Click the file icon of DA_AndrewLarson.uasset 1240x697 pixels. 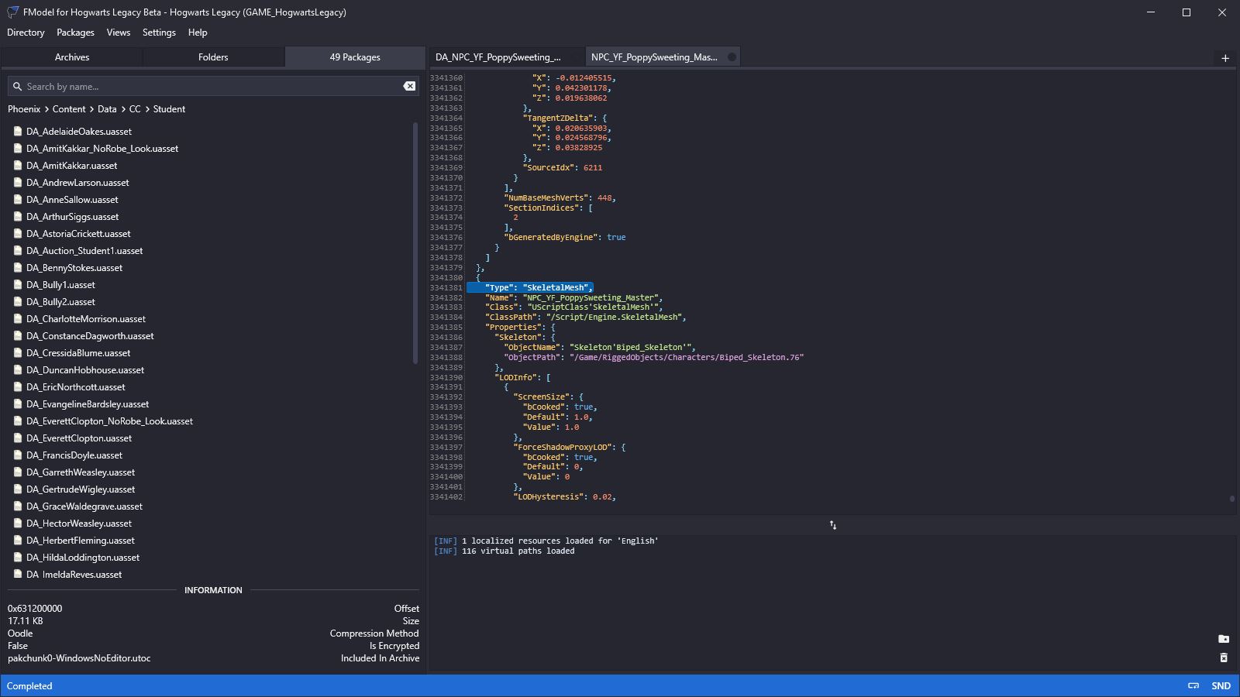18,183
